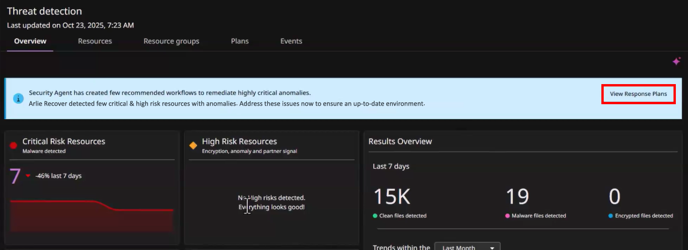Click pink dot beside Malware files detected
688x250 pixels.
[x=508, y=216]
